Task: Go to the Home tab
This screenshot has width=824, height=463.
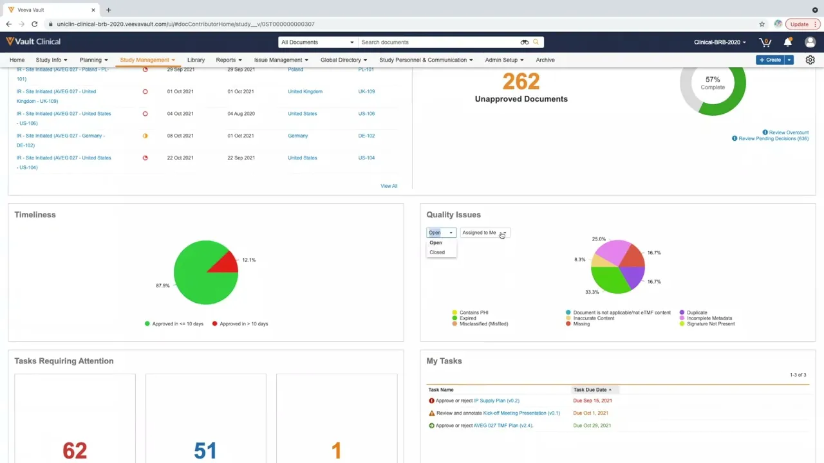Action: point(17,60)
